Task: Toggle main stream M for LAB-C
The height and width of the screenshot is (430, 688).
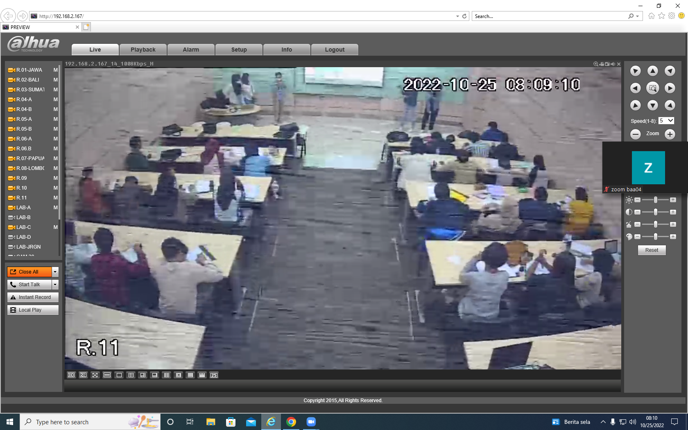Action: pyautogui.click(x=55, y=227)
